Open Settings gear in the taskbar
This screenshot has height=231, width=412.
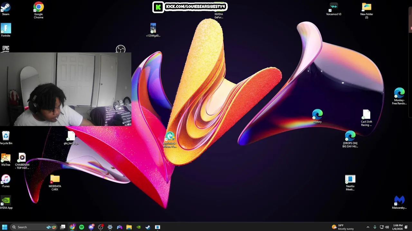click(110, 227)
